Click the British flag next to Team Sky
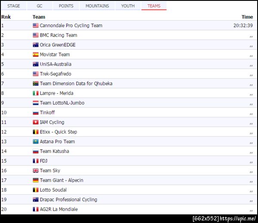 click(36, 171)
